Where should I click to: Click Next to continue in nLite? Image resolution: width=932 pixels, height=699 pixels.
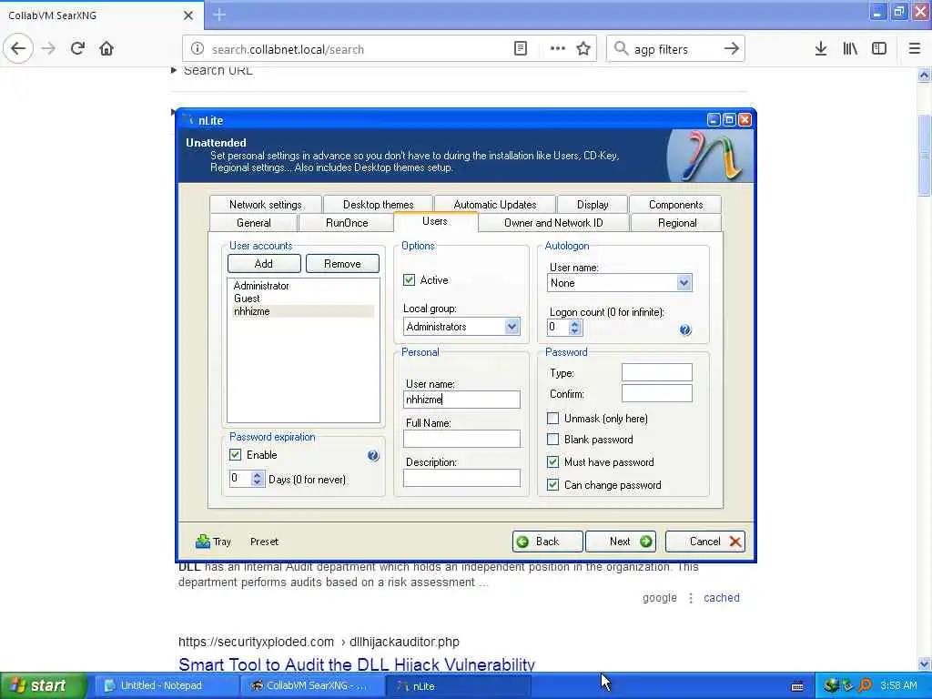(x=621, y=542)
